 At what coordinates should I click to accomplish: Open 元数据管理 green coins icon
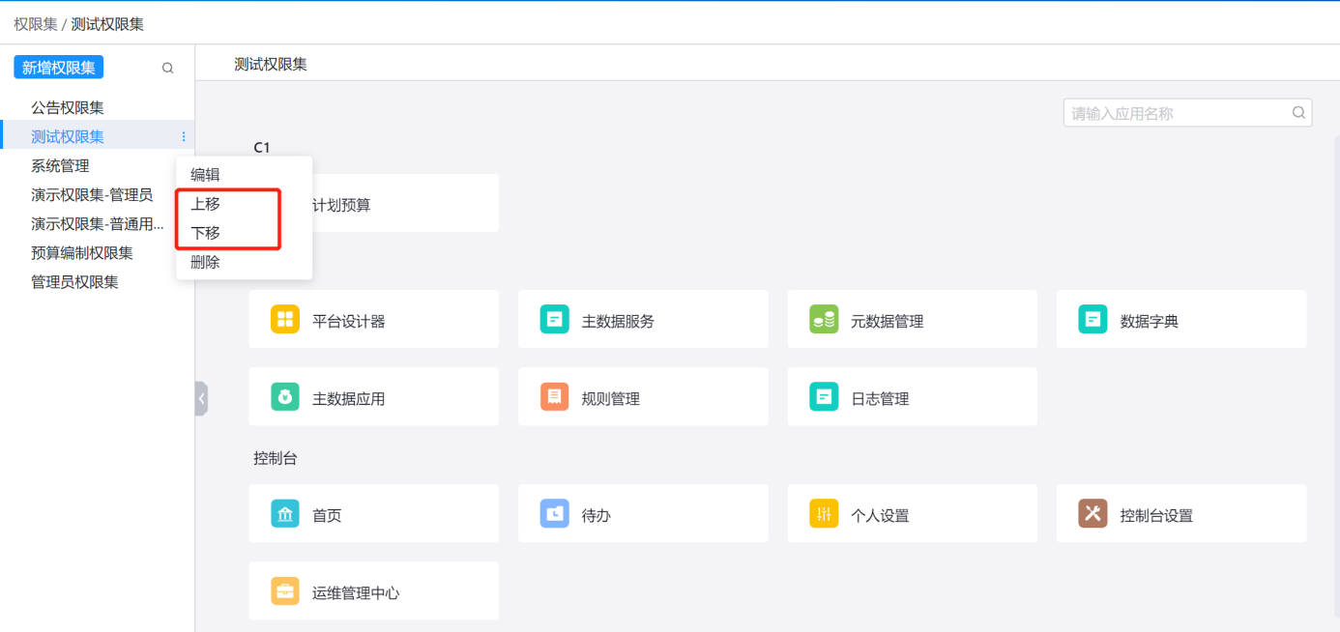(824, 320)
